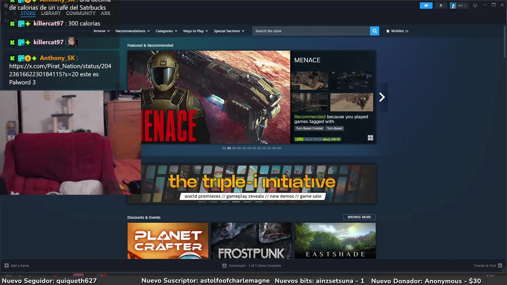The height and width of the screenshot is (285, 507).
Task: View the top-left MENACE screenshot thumbnail
Action: click(x=309, y=81)
